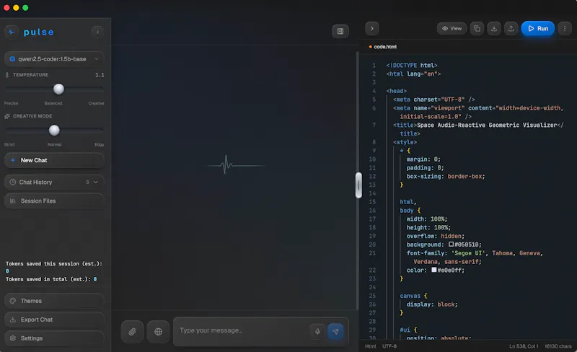Click the red window close button
Screen dimensions: 577x352
click(6, 8)
